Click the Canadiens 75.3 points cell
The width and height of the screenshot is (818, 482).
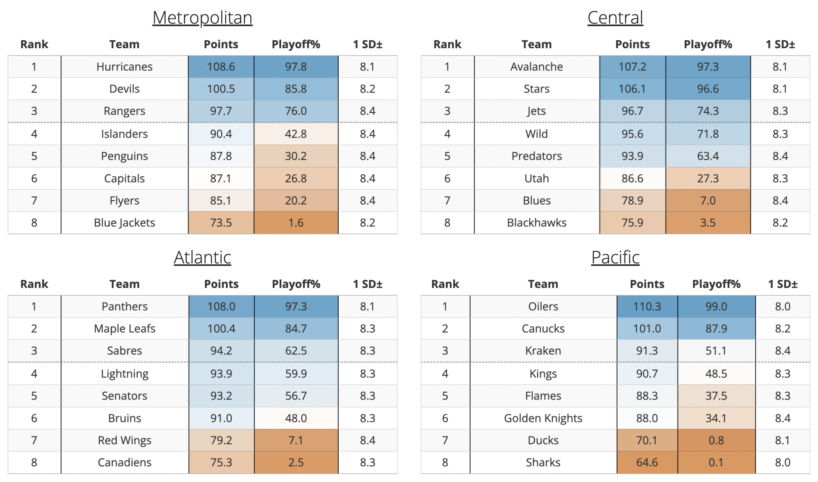click(x=221, y=462)
